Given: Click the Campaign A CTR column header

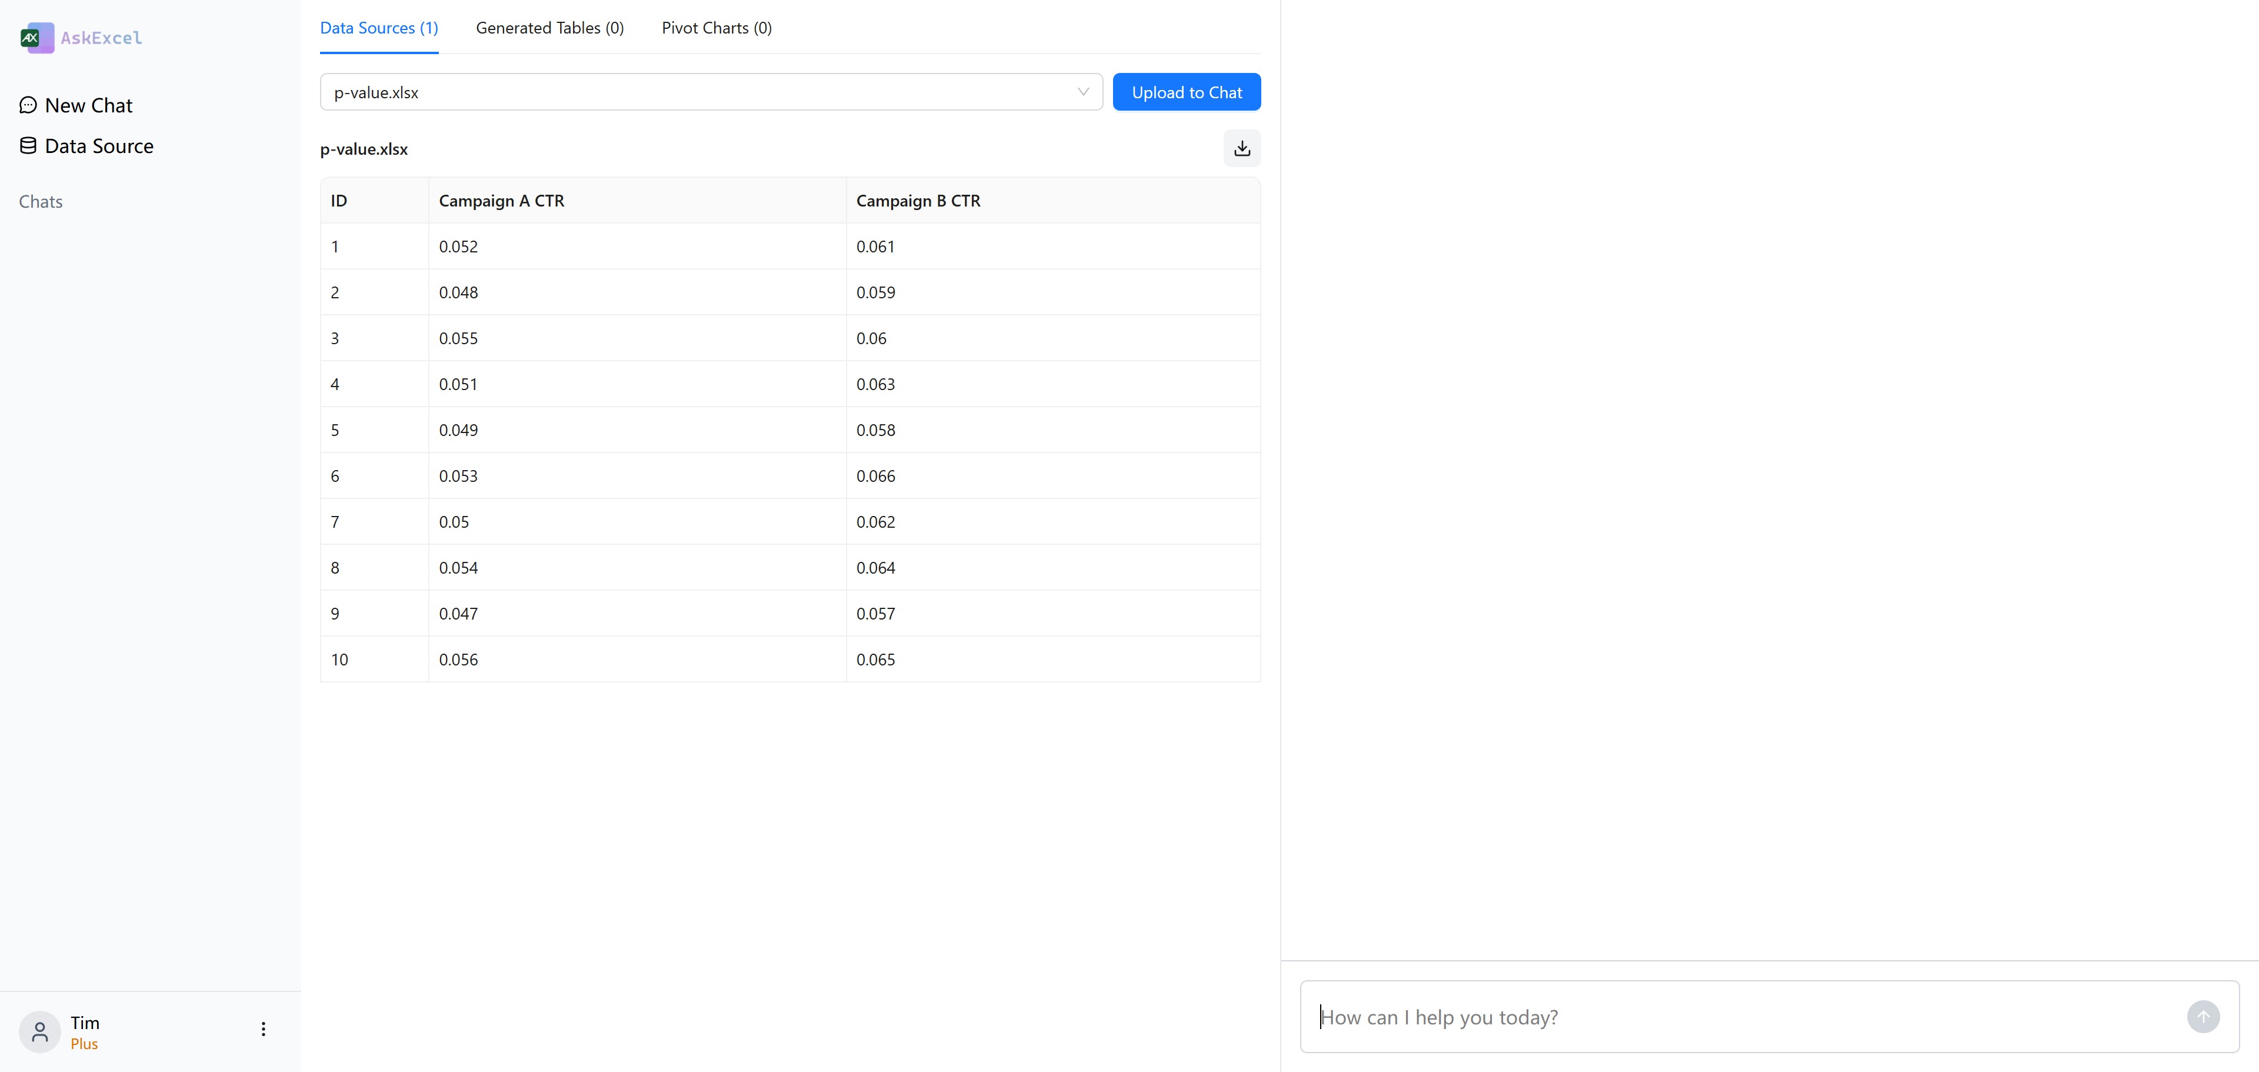Looking at the screenshot, I should (x=502, y=201).
